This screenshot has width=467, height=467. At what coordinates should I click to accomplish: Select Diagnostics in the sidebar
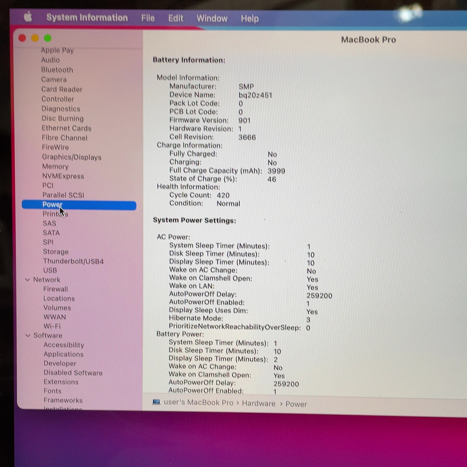click(61, 109)
